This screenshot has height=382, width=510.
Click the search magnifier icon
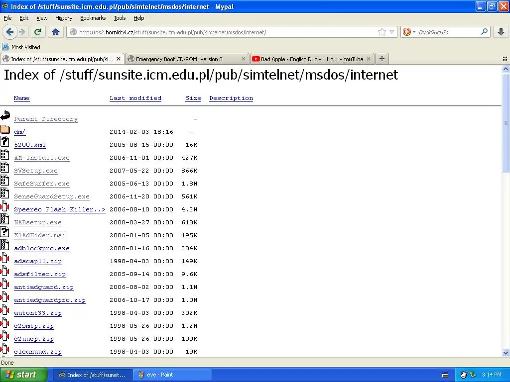pyautogui.click(x=484, y=32)
